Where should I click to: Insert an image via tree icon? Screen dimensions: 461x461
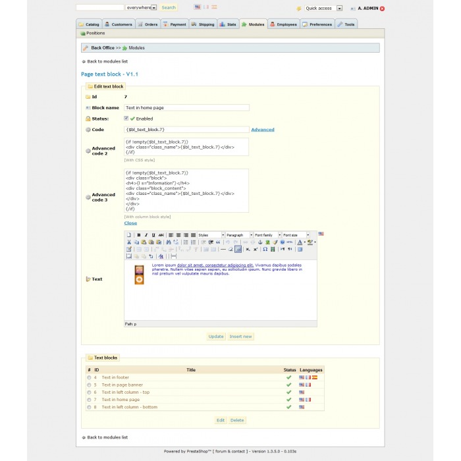267,242
